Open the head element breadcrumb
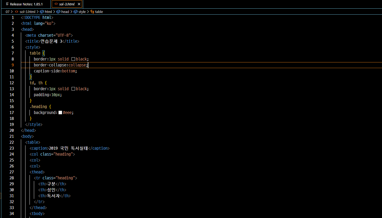The height and width of the screenshot is (218, 382). tap(65, 12)
